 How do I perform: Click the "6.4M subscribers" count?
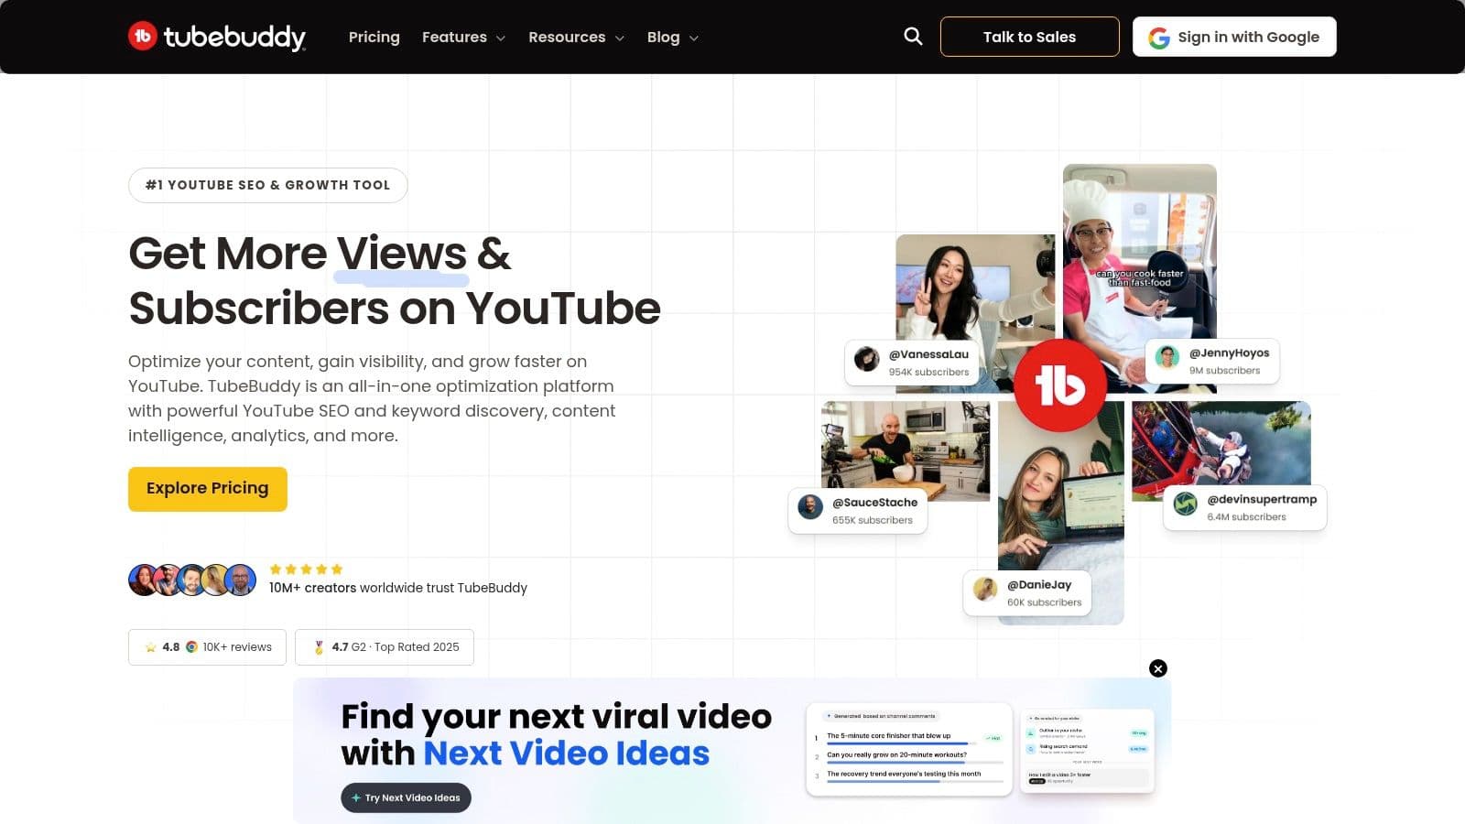point(1246,517)
